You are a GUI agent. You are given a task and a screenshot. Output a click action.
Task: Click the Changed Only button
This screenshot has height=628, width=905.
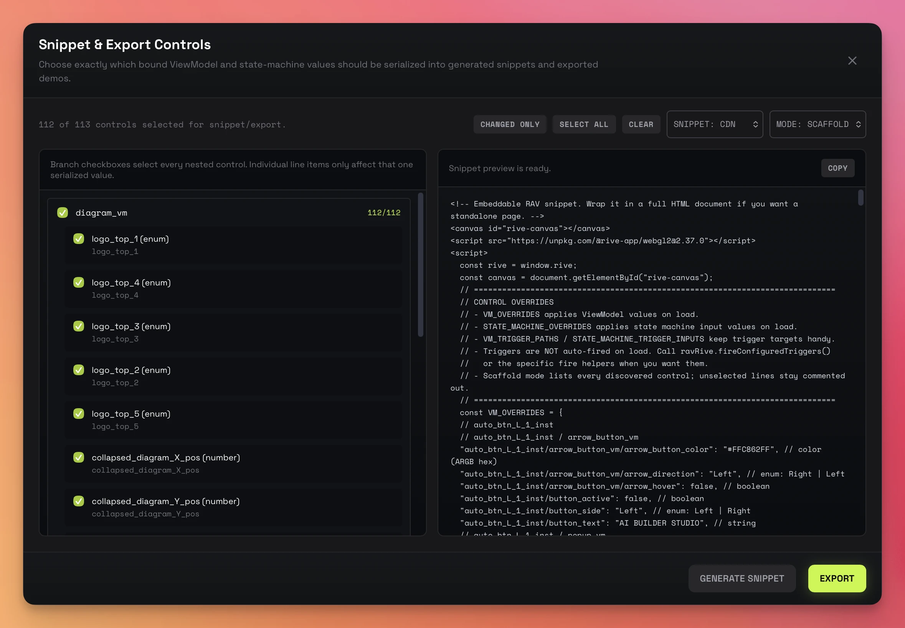(x=510, y=124)
